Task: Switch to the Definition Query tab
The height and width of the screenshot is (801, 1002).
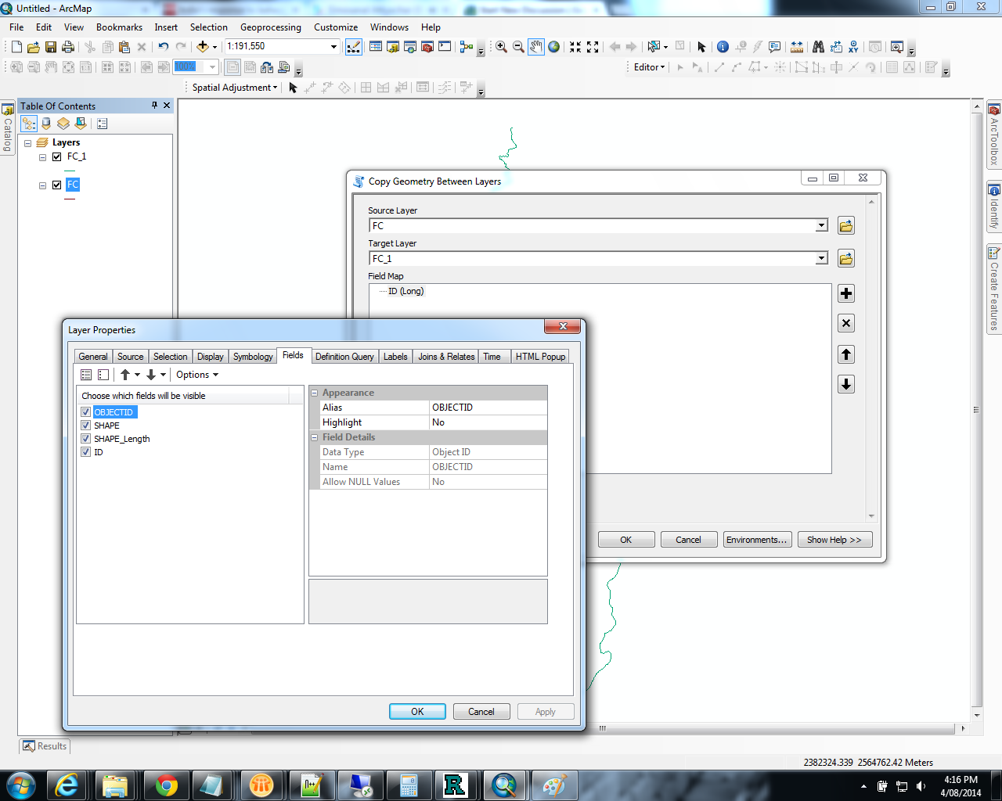Action: pyautogui.click(x=344, y=357)
